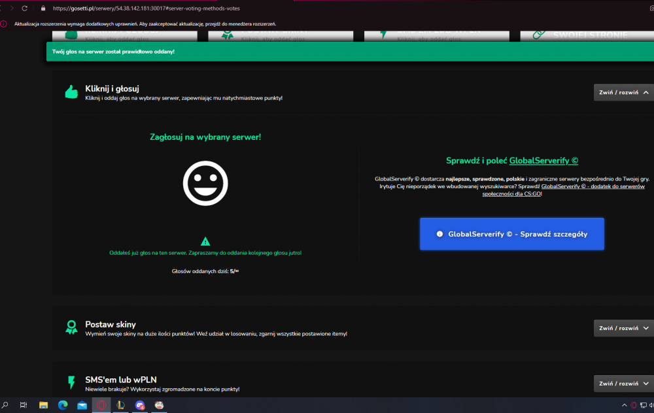Click the smiley face vote icon
Screen dimensions: 654x413
tap(205, 183)
